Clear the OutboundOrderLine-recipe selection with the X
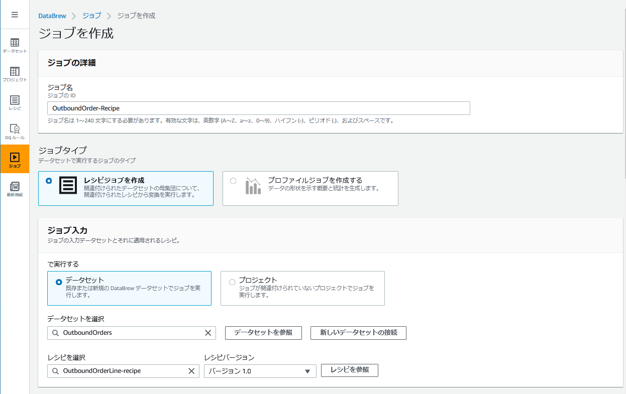 (190, 371)
